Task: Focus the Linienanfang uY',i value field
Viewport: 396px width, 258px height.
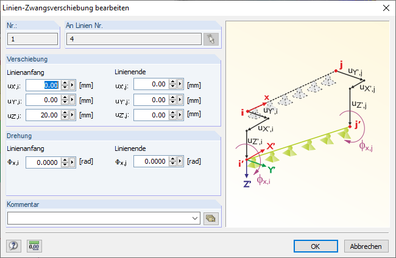Action: pyautogui.click(x=43, y=100)
